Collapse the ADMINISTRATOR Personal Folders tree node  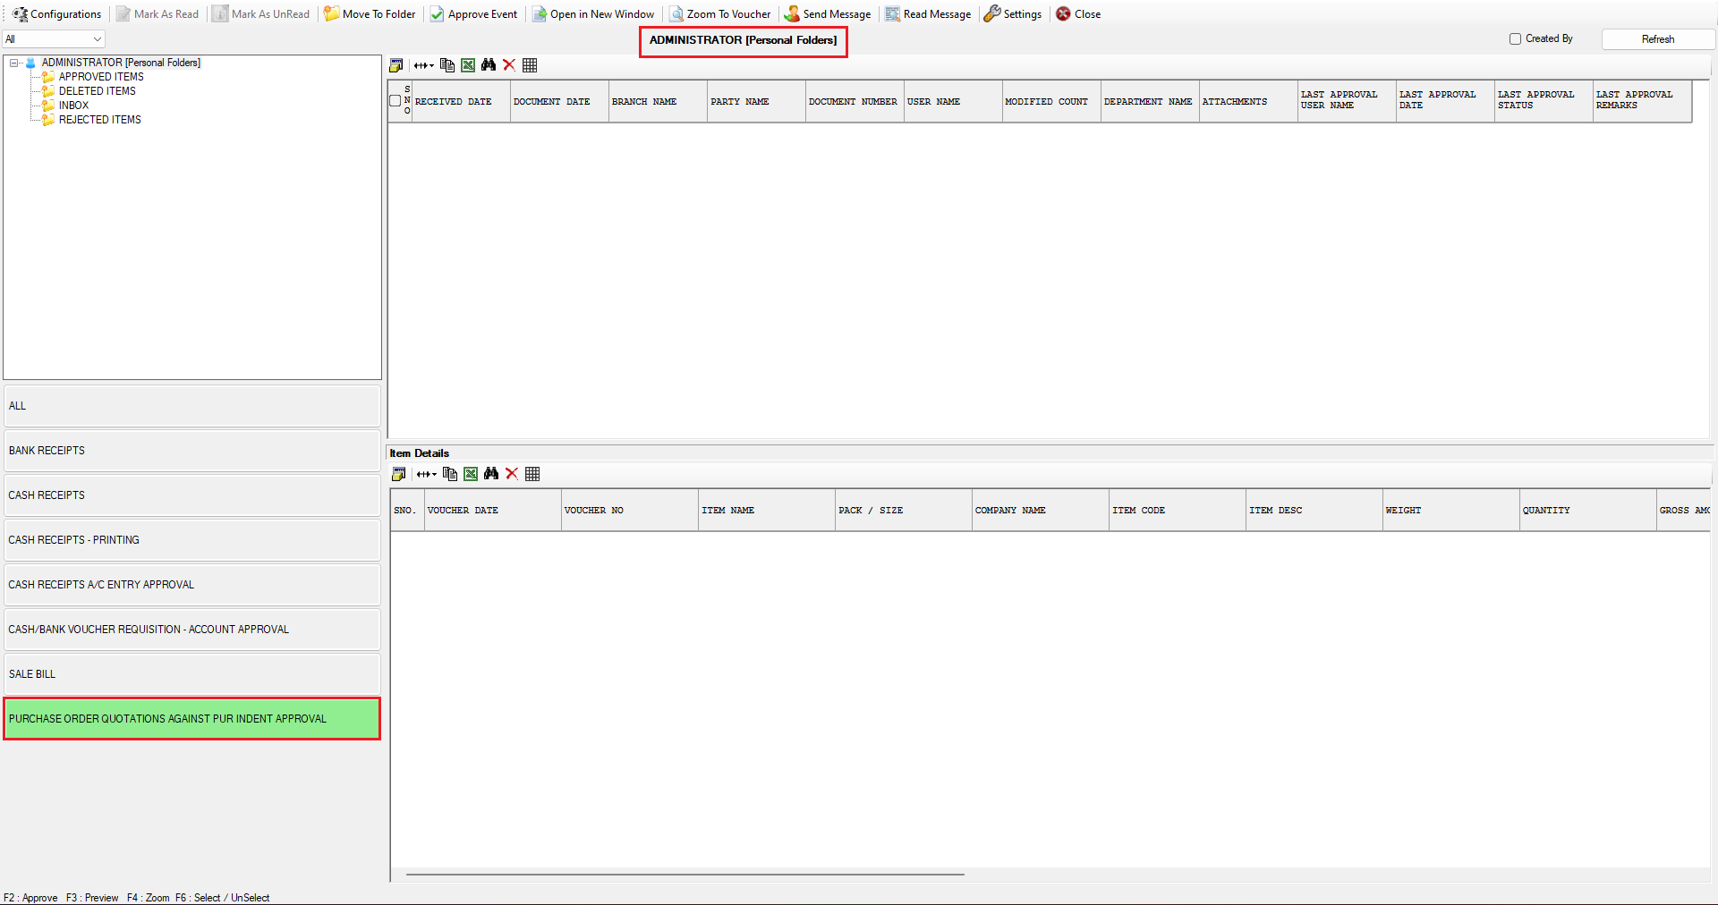pos(14,63)
